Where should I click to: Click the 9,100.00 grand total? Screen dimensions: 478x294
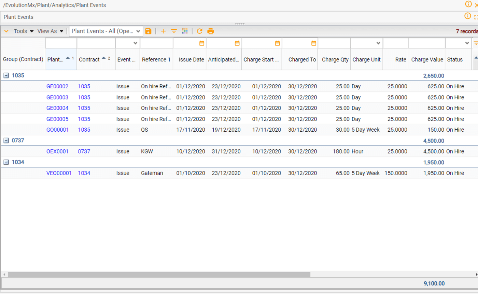pos(434,283)
